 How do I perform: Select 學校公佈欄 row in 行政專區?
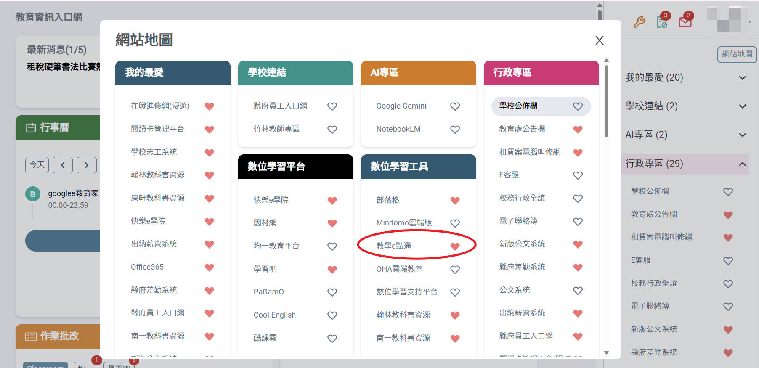[541, 106]
